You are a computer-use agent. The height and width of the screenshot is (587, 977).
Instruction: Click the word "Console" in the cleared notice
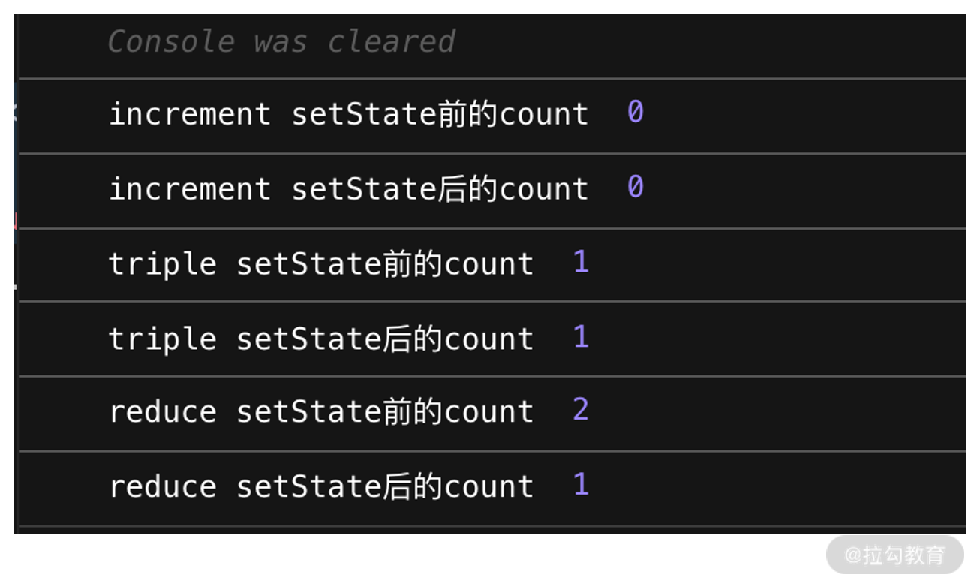(170, 41)
